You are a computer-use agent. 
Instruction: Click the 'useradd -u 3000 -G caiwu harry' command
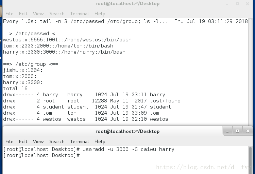[x=128, y=149]
